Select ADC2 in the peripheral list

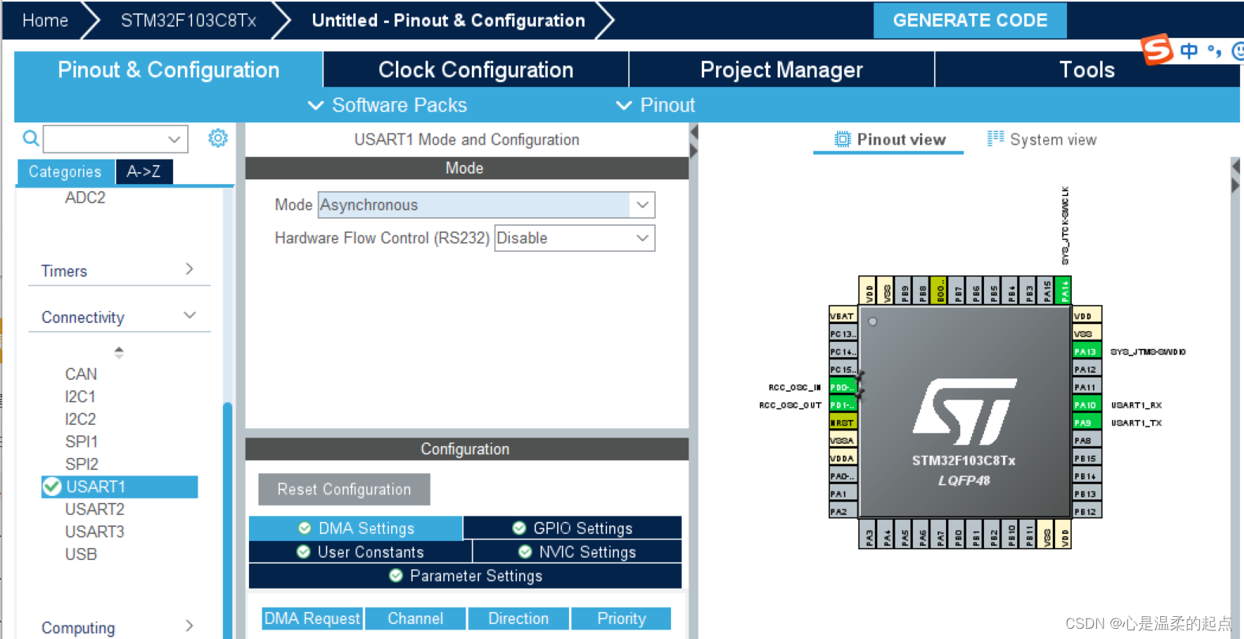[85, 197]
